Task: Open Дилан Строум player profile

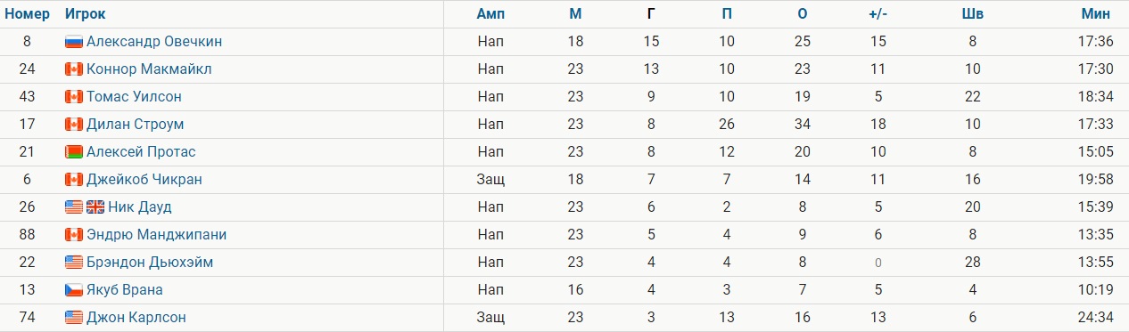Action: 136,125
